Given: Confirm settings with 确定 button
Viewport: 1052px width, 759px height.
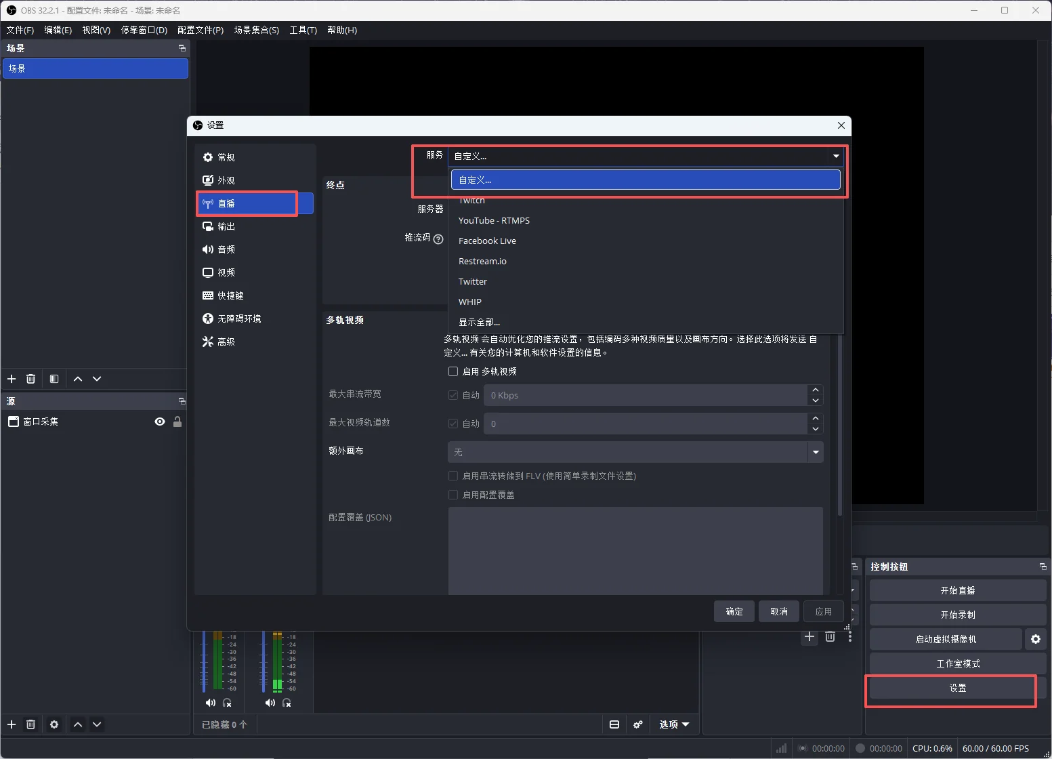Looking at the screenshot, I should [734, 611].
